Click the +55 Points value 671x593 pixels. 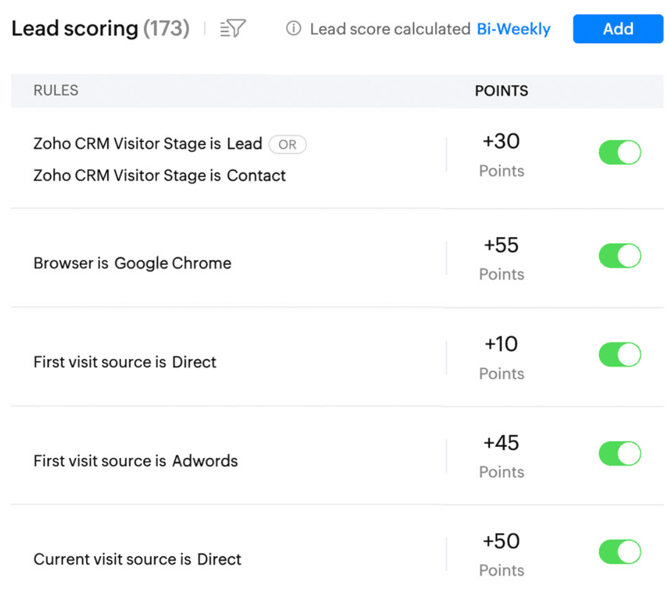coord(502,245)
